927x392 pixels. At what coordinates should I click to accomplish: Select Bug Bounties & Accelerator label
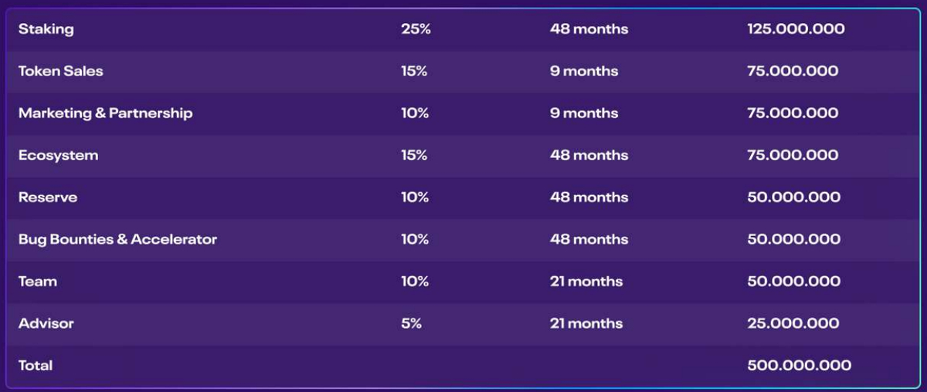(118, 239)
